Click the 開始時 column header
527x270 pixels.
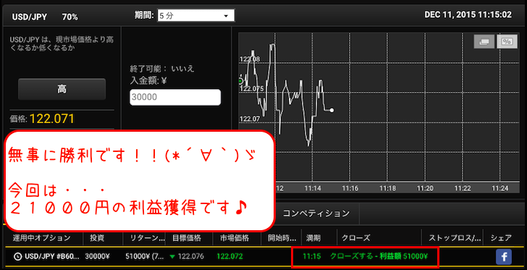282,238
